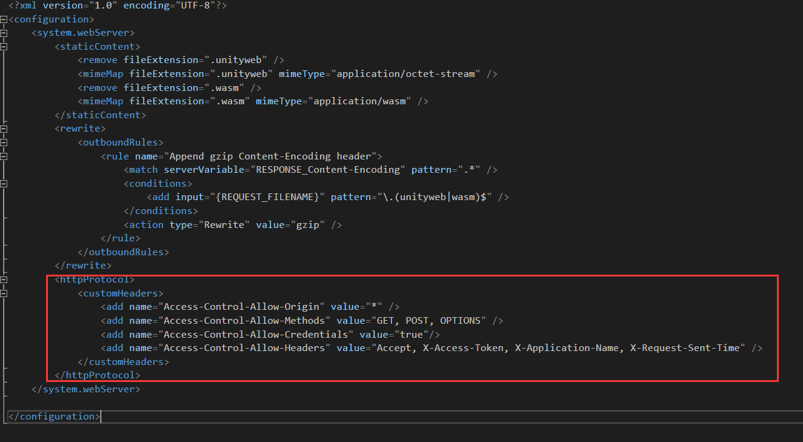Image resolution: width=803 pixels, height=442 pixels.
Task: Collapse the customHeaders fold marker
Action: (4, 293)
